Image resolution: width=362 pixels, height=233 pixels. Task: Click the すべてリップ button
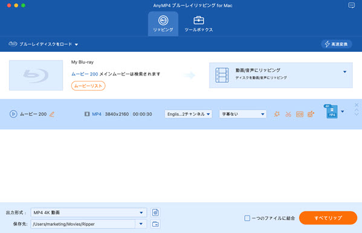[x=328, y=218]
